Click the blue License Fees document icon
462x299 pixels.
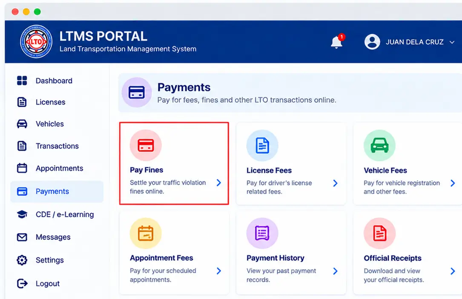(x=262, y=145)
